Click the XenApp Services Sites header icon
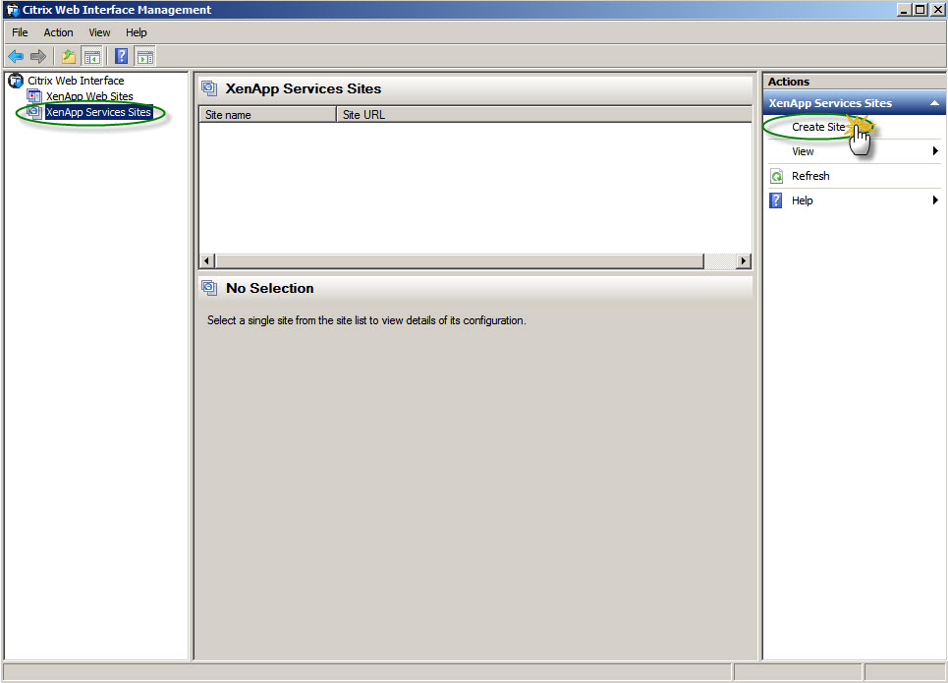This screenshot has height=683, width=948. (210, 88)
